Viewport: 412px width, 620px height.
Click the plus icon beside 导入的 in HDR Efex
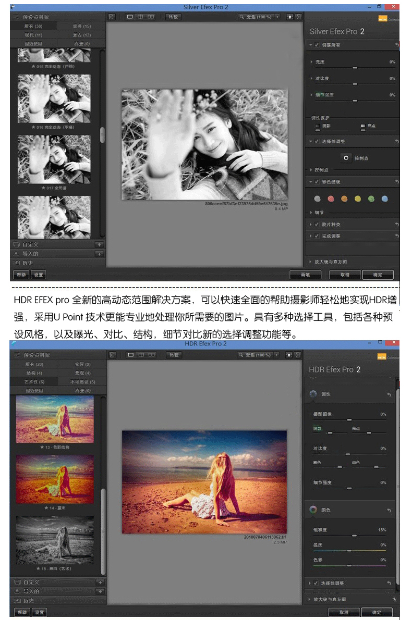tap(100, 591)
